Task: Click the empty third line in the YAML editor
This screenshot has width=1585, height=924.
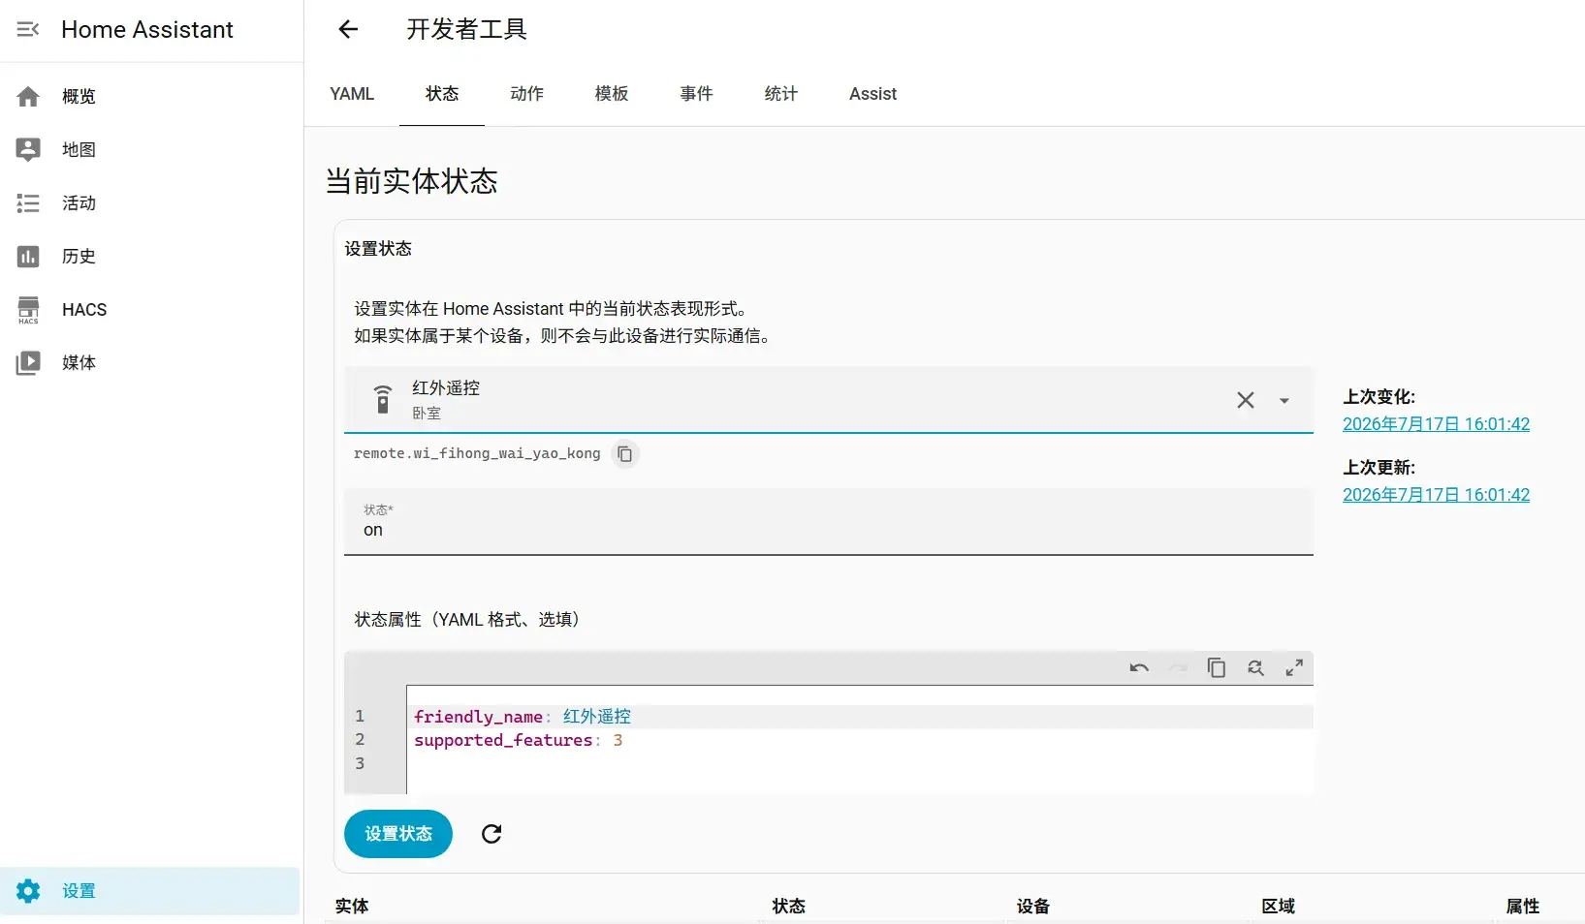Action: 860,763
